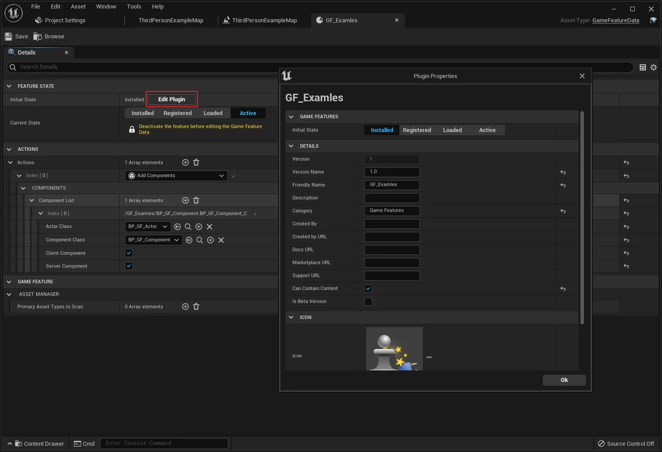Delete all elements in Component List array
This screenshot has width=662, height=452.
(x=196, y=200)
